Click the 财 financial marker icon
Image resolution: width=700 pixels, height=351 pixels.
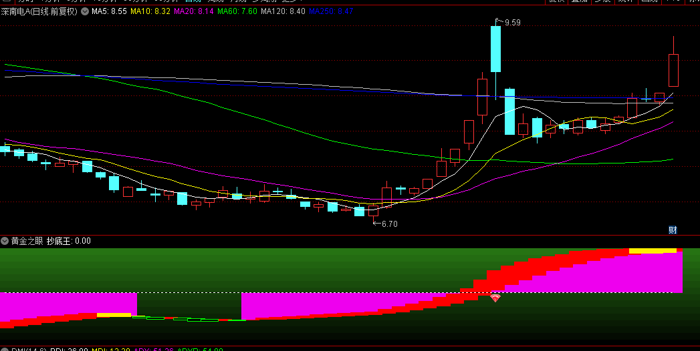click(x=673, y=230)
